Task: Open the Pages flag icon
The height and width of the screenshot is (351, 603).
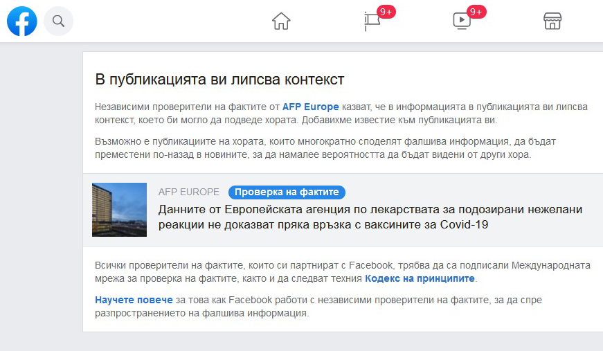Action: tap(372, 22)
